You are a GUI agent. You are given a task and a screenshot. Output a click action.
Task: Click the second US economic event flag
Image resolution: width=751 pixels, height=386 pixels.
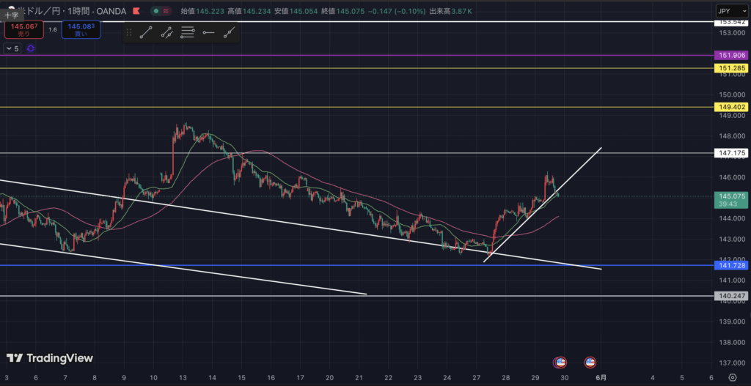click(590, 363)
